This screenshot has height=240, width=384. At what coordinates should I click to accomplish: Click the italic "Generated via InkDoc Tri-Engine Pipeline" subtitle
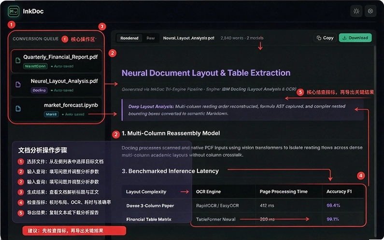[x=209, y=89]
